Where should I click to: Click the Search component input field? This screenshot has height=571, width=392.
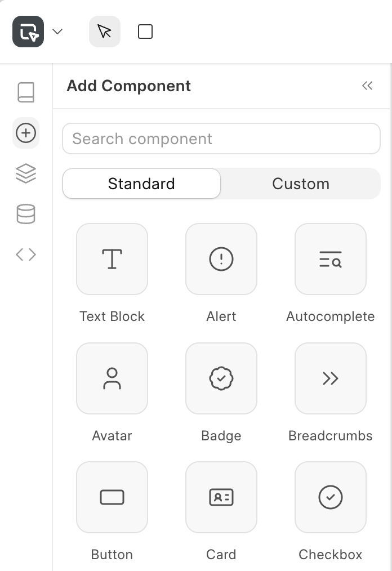[x=221, y=139]
